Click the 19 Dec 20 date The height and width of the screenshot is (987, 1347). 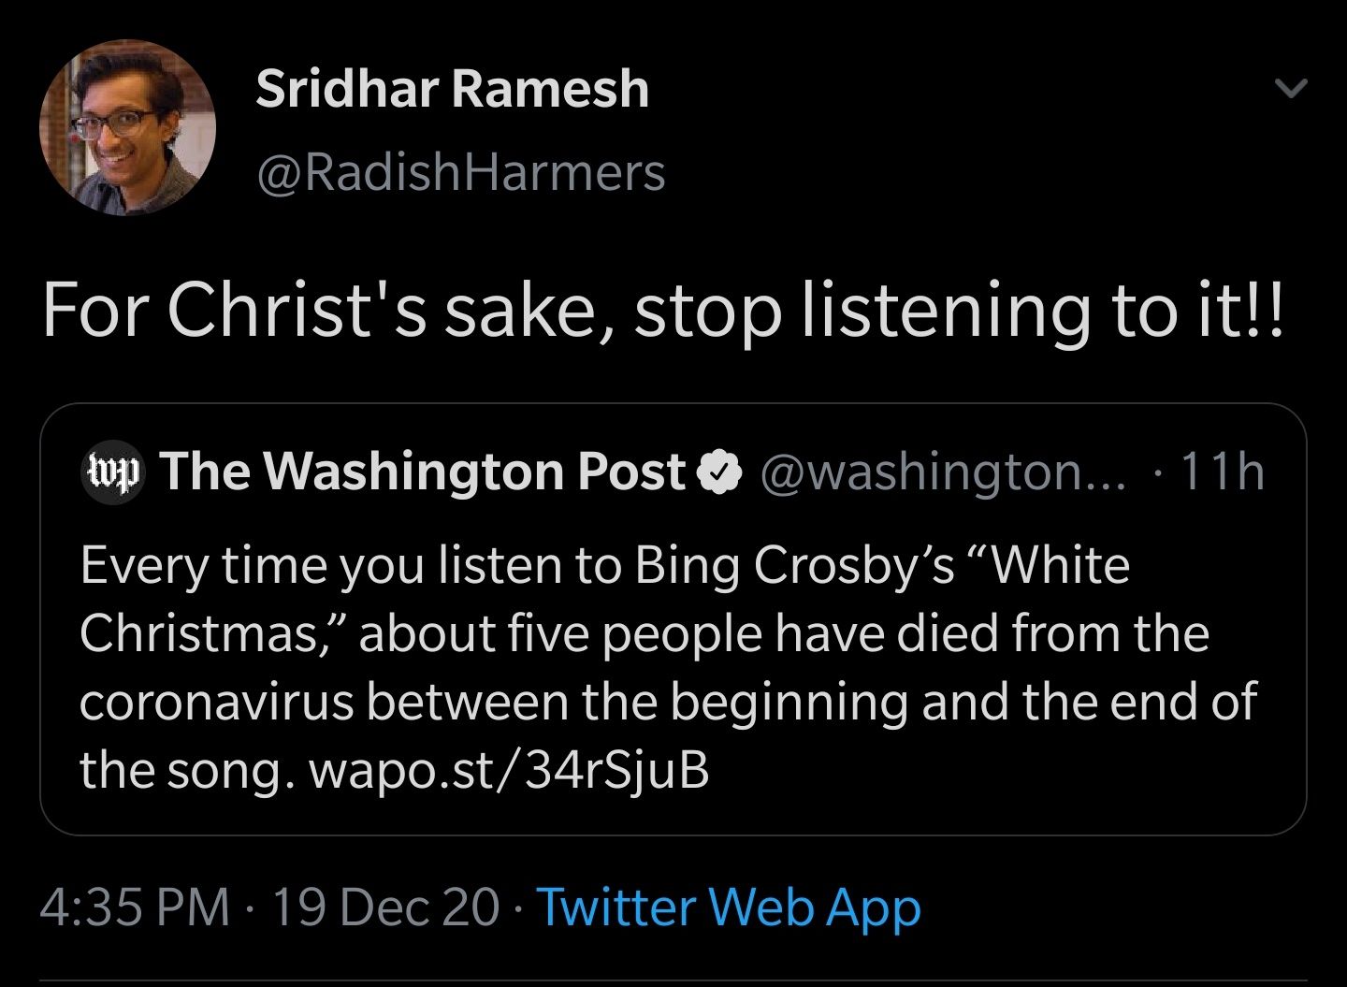coord(384,907)
